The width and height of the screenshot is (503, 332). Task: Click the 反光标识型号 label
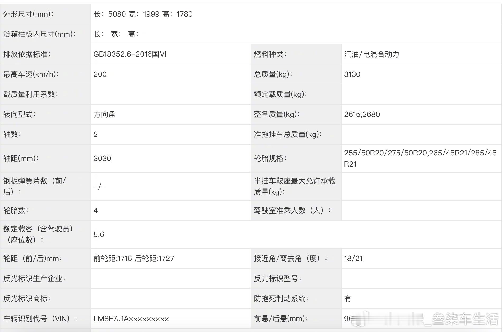(x=278, y=278)
